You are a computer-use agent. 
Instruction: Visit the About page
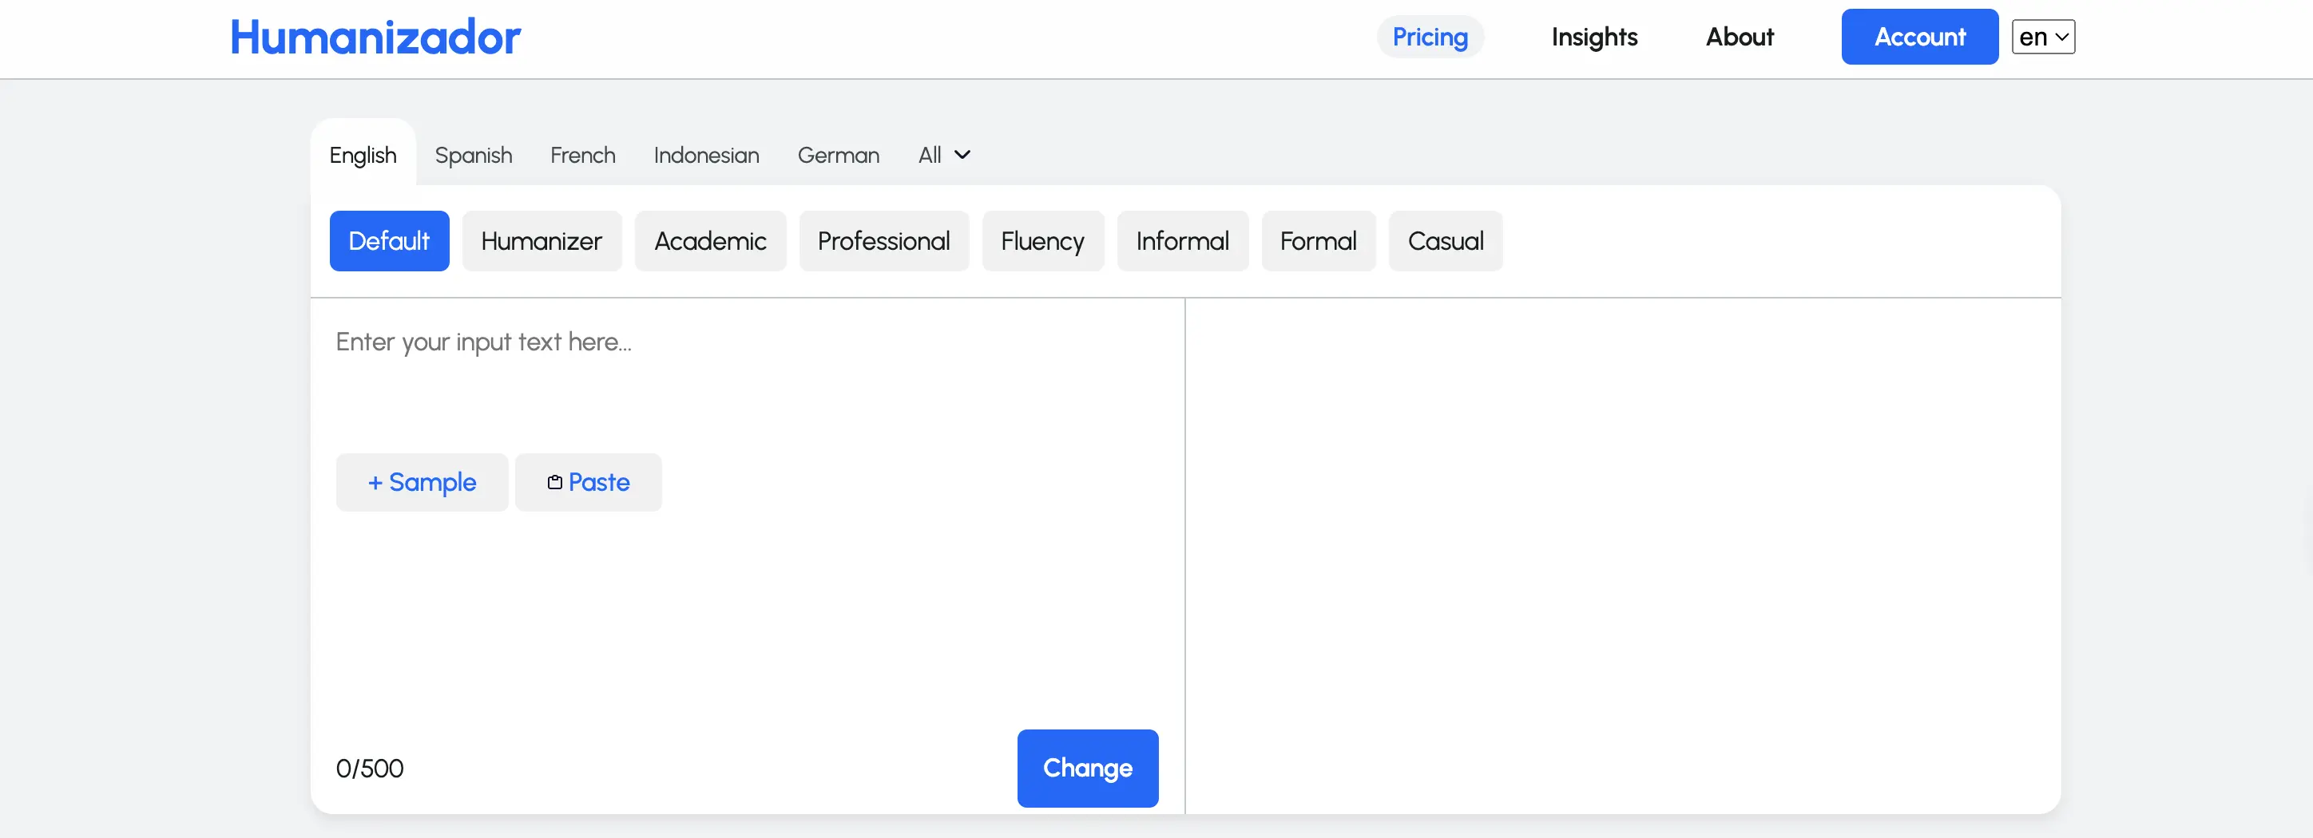coord(1740,37)
